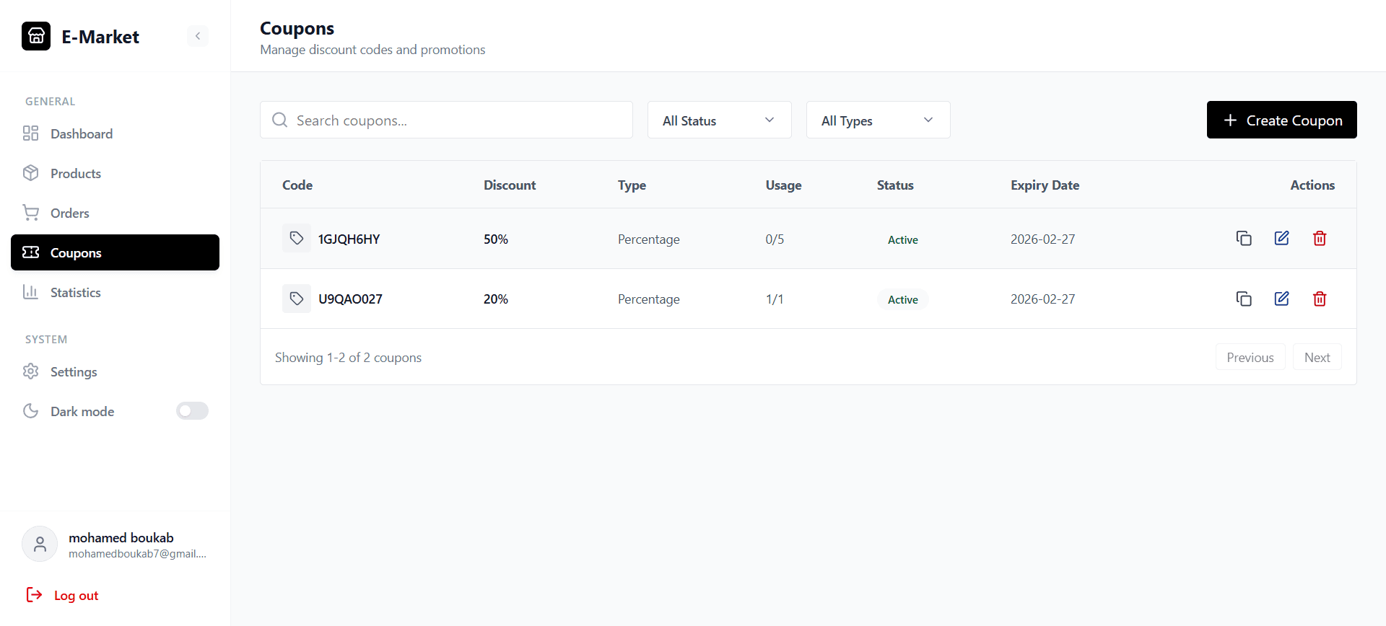Click the Discount column header

point(510,185)
